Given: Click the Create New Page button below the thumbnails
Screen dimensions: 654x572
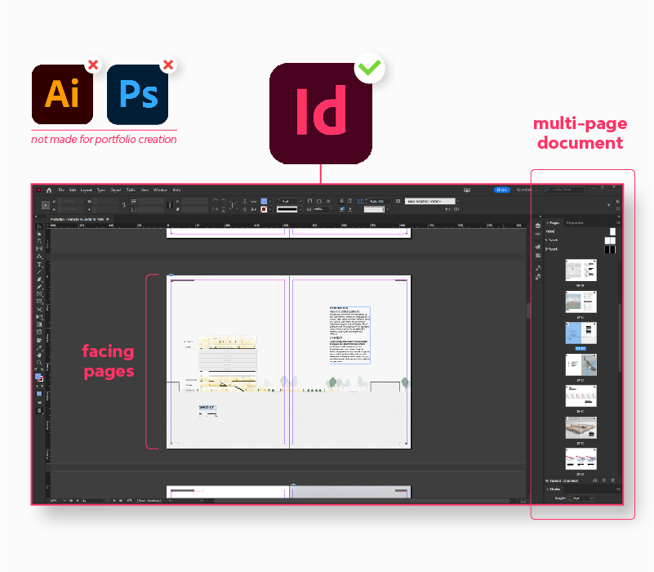Looking at the screenshot, I should click(604, 480).
